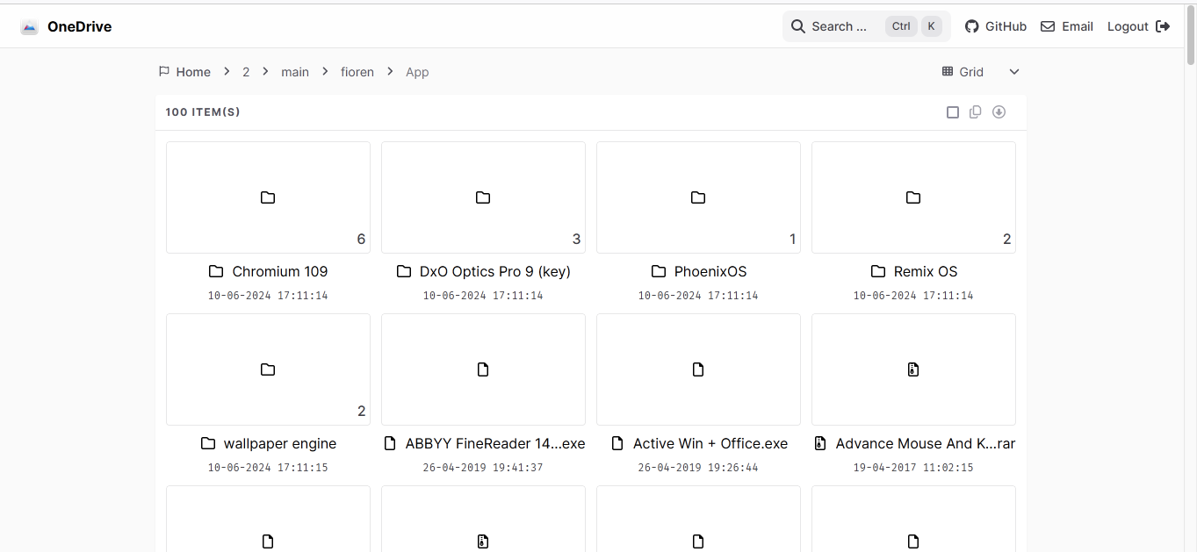Click the Logout button

(x=1138, y=26)
